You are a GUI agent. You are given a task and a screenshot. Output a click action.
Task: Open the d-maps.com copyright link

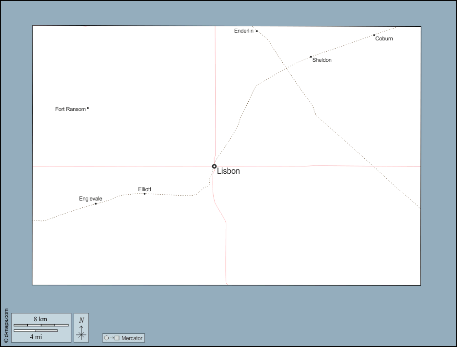(x=6, y=326)
